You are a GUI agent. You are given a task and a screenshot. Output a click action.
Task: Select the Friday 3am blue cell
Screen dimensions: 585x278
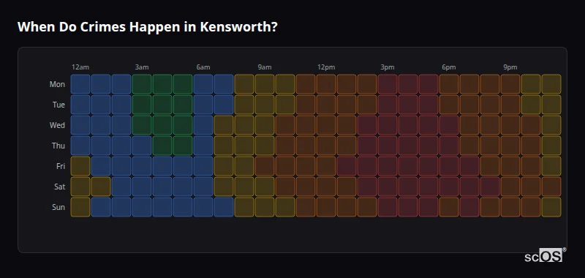tap(142, 166)
